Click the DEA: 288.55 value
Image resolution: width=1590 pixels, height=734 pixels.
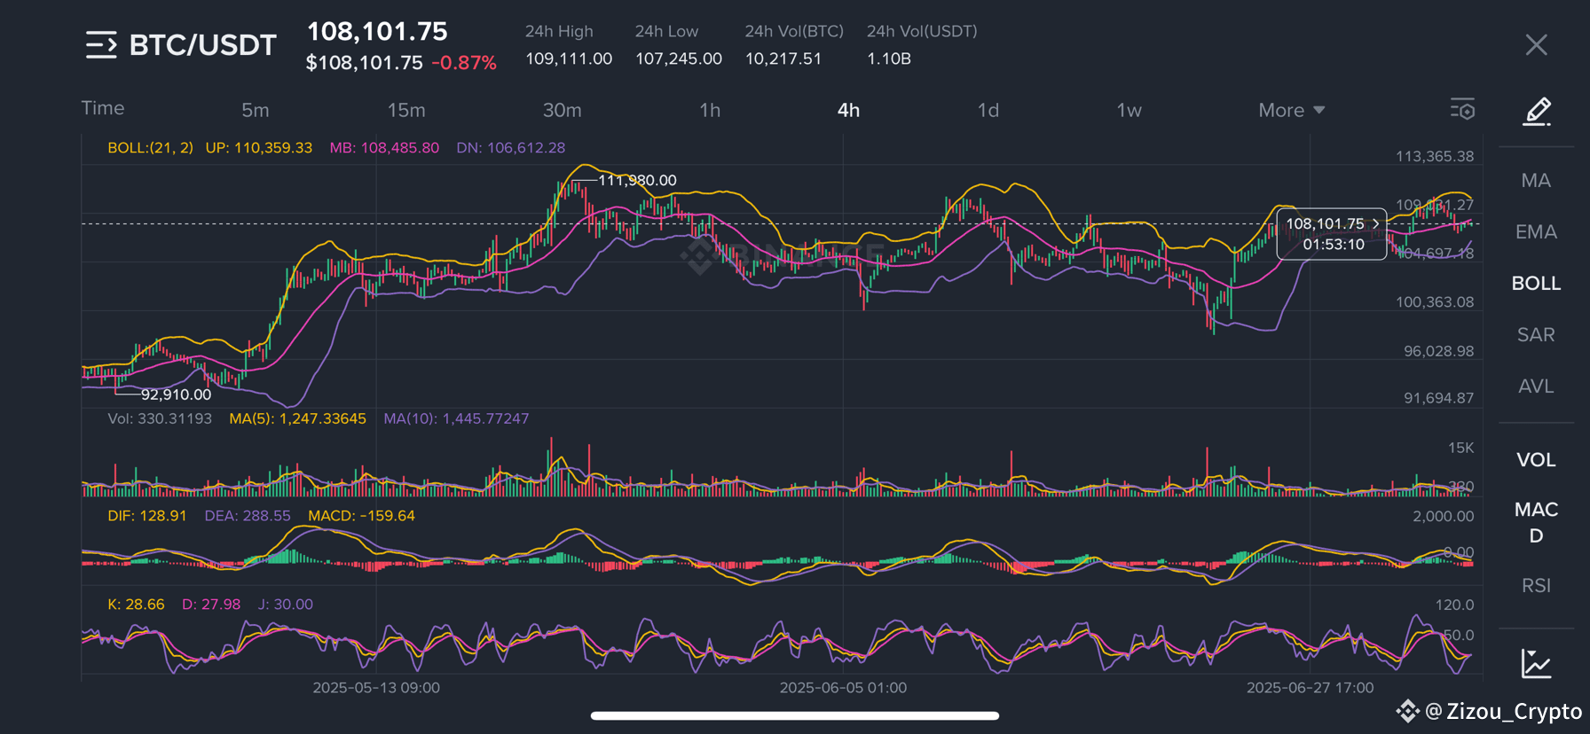point(248,516)
